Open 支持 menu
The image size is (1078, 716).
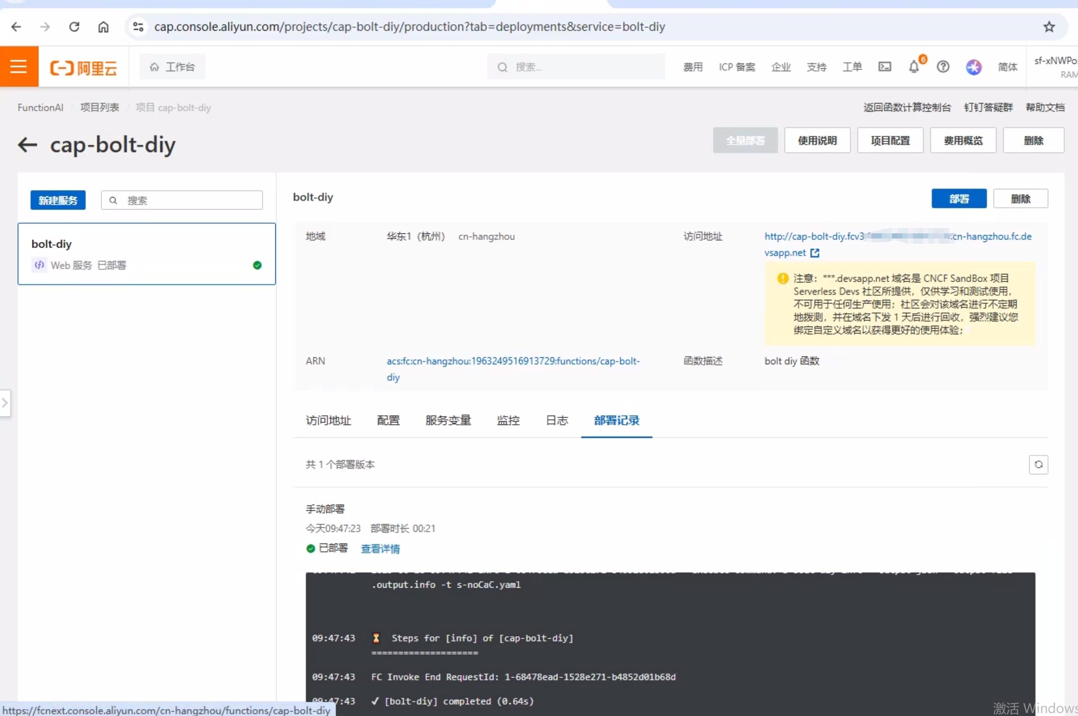pyautogui.click(x=816, y=67)
